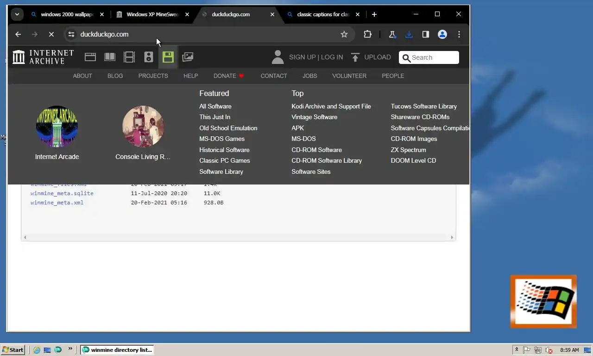
Task: Open the Windows Start menu
Action: point(13,350)
